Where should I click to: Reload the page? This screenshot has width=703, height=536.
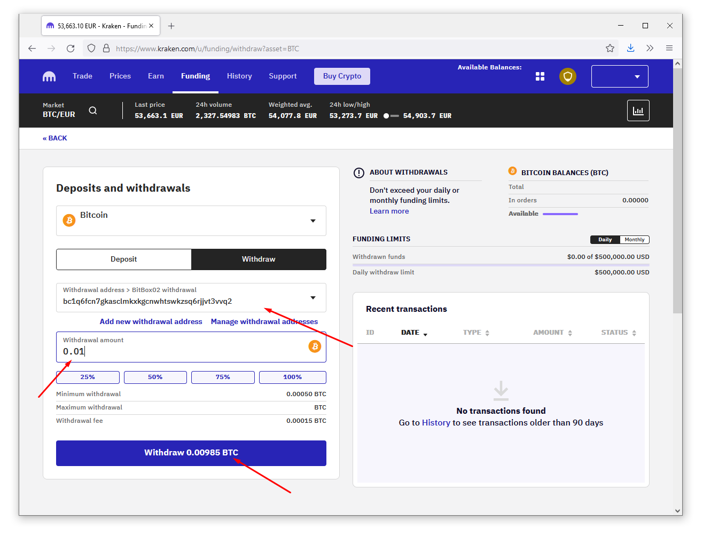[x=71, y=48]
